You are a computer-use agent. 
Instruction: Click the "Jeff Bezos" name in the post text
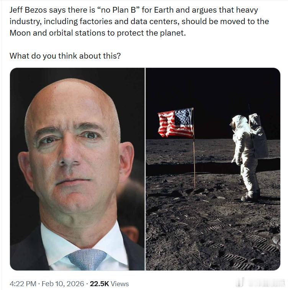tap(28, 10)
